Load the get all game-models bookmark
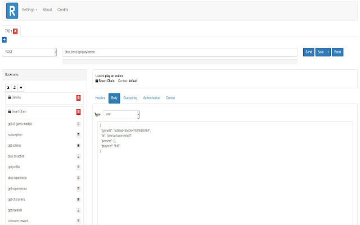360x225 pixels. pos(20,124)
